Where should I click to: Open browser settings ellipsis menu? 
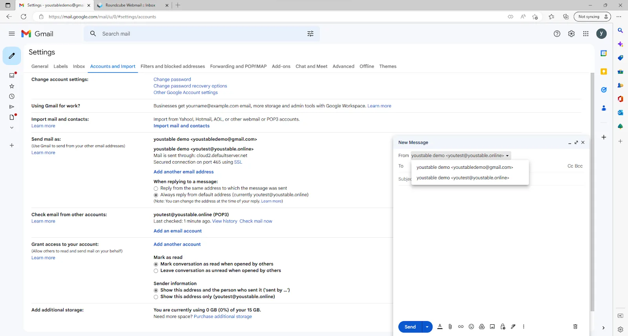(x=619, y=17)
